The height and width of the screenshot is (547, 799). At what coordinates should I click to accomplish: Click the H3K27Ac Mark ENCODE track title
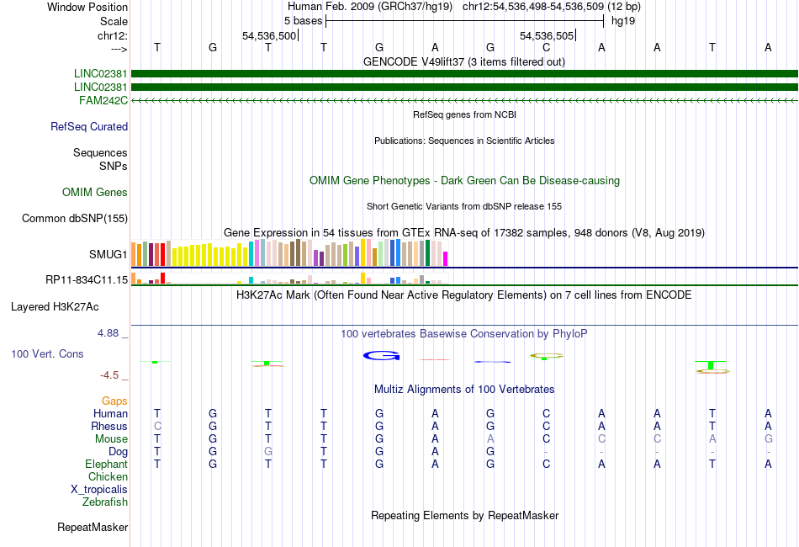(464, 295)
